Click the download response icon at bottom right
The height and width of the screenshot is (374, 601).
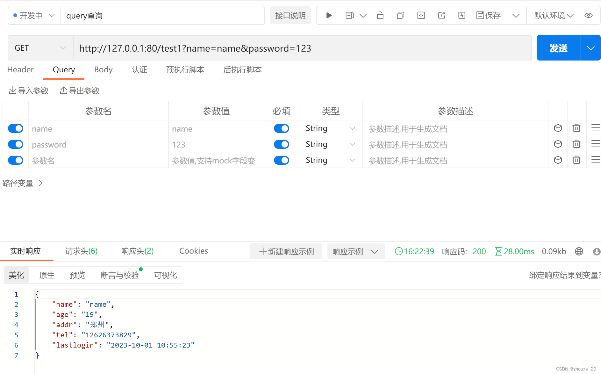click(x=597, y=251)
